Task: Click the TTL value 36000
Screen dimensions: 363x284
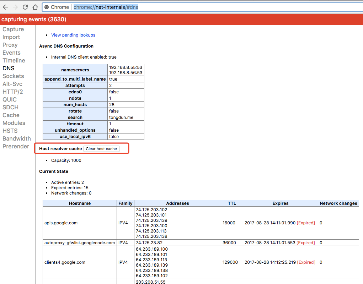Action: tap(229, 243)
